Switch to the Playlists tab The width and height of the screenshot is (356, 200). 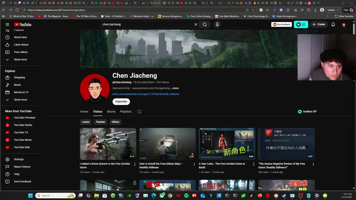coord(126,112)
